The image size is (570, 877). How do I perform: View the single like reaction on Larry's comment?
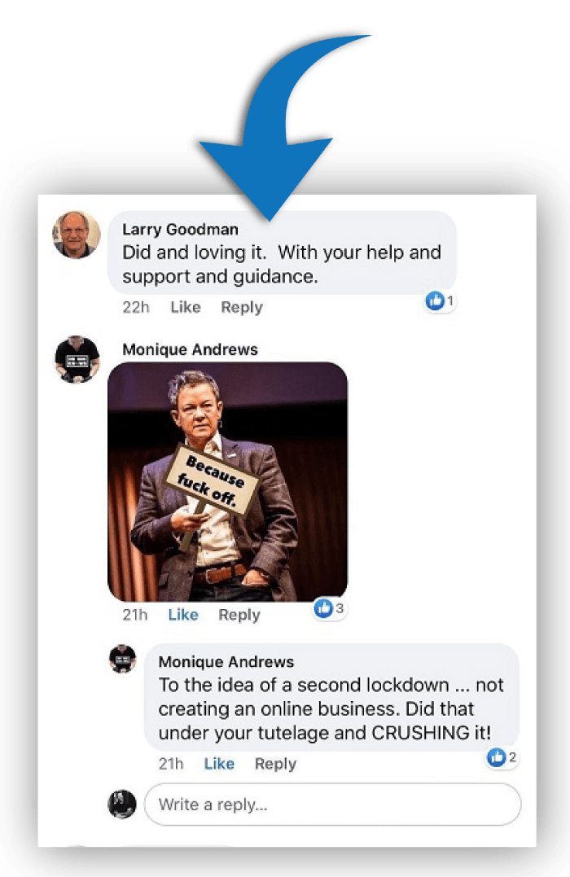440,301
